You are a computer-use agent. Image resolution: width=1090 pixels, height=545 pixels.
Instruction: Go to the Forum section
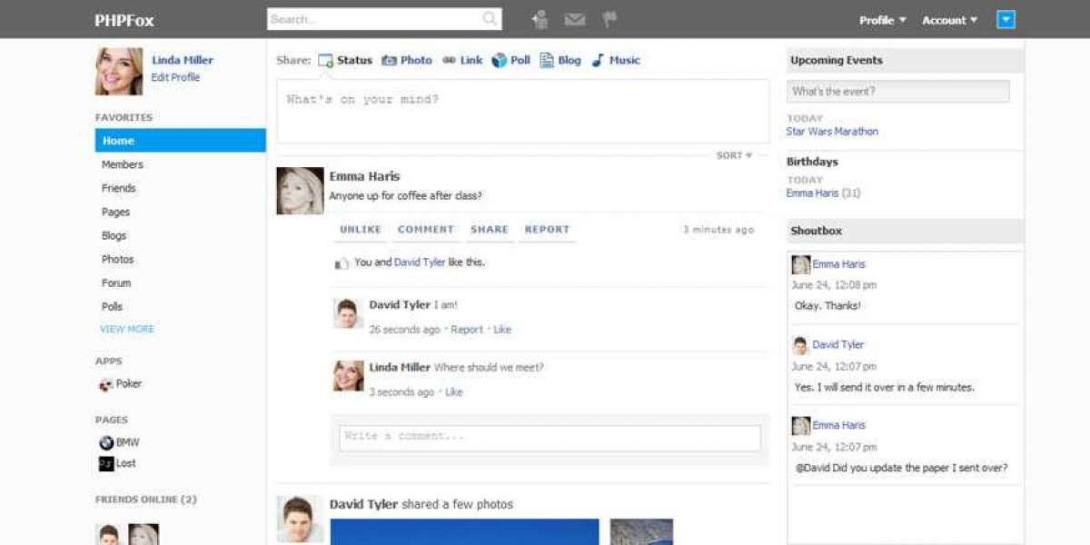[117, 282]
